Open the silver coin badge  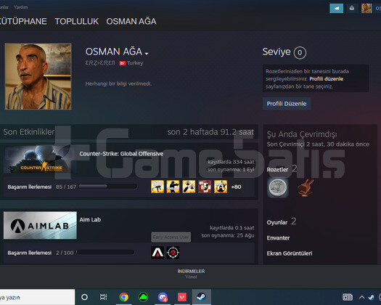(278, 187)
